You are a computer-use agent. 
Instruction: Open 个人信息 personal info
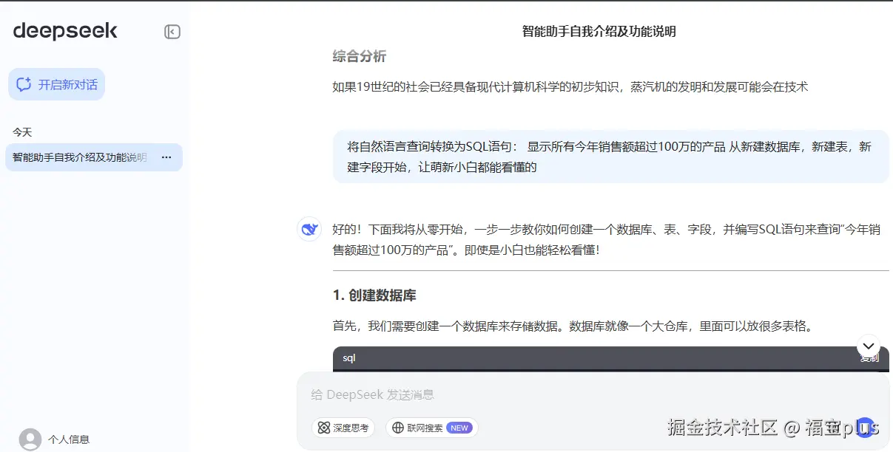(69, 439)
